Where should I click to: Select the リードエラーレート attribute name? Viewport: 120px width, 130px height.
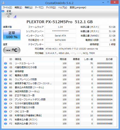[25, 63]
